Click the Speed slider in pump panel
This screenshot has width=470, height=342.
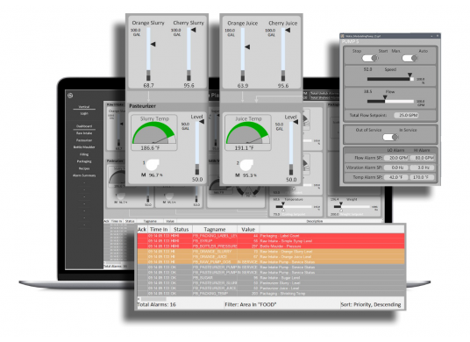(x=390, y=79)
